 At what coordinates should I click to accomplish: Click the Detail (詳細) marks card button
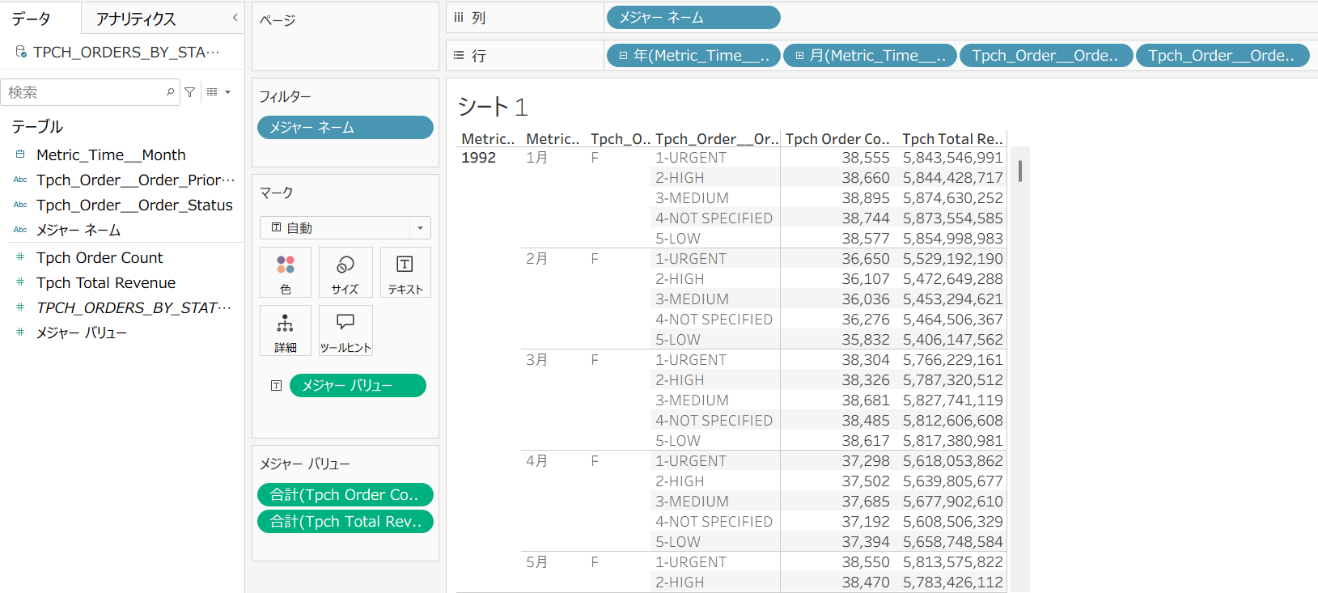click(x=285, y=331)
